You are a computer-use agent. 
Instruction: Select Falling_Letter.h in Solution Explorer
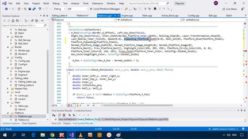click(x=26, y=85)
